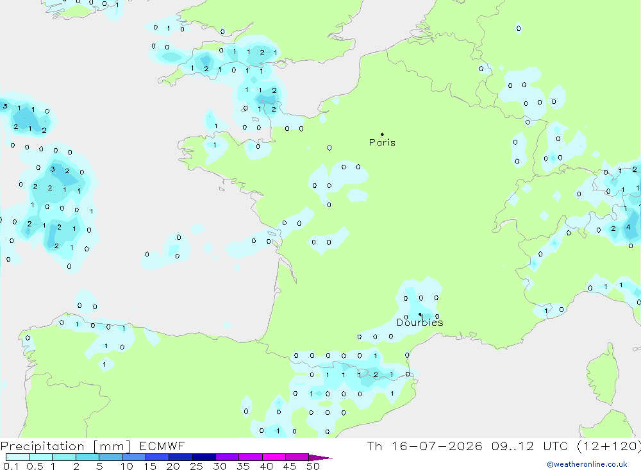
Task: Click the Paris city marker dot
Action: coord(382,134)
